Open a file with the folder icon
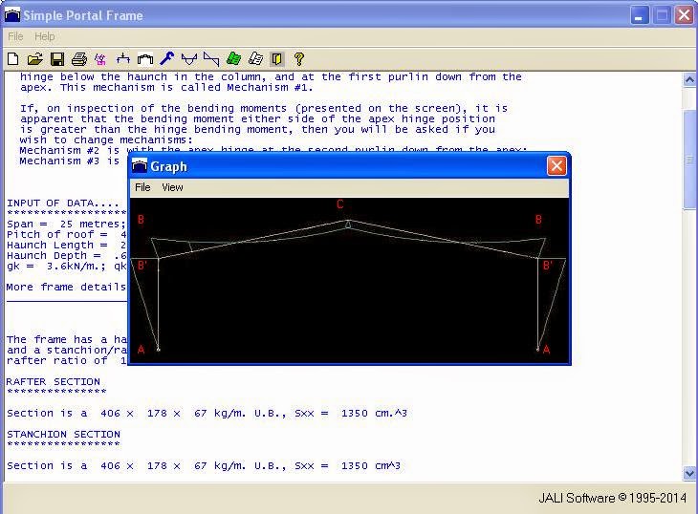 (x=34, y=59)
